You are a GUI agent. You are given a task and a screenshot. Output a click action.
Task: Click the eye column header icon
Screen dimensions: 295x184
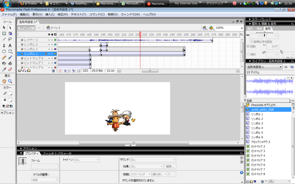[49, 35]
